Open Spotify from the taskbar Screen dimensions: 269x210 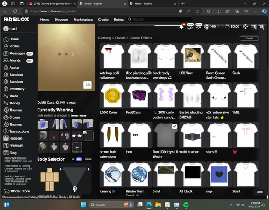[x=186, y=205]
